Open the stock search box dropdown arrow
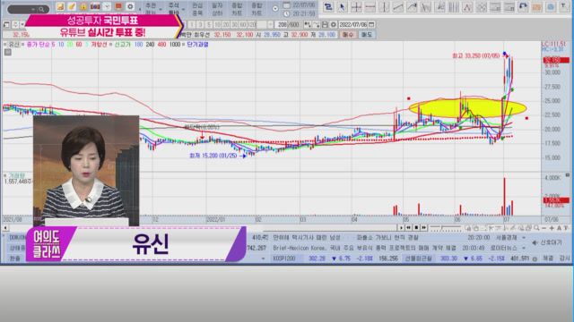 pos(33,10)
